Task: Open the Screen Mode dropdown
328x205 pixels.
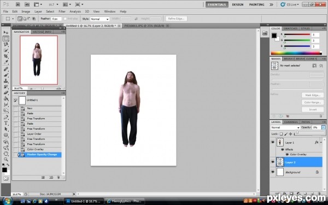Action: point(79,4)
